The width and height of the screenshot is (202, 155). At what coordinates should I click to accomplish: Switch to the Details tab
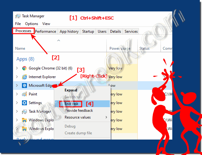[116, 31]
